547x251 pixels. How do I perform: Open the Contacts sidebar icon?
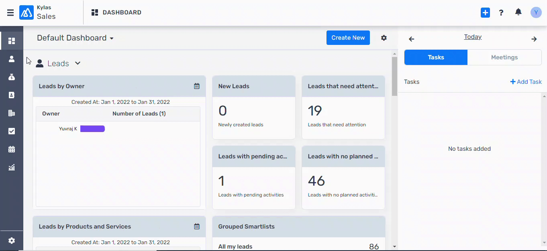click(x=12, y=95)
